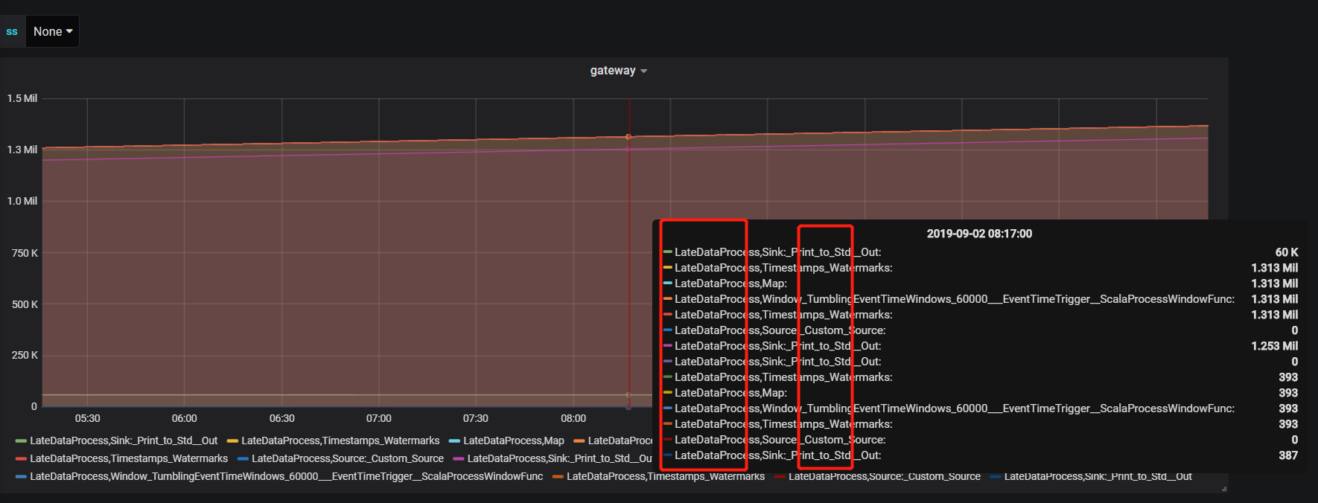Click the panel resize handle corner
The height and width of the screenshot is (503, 1318).
[x=1224, y=489]
